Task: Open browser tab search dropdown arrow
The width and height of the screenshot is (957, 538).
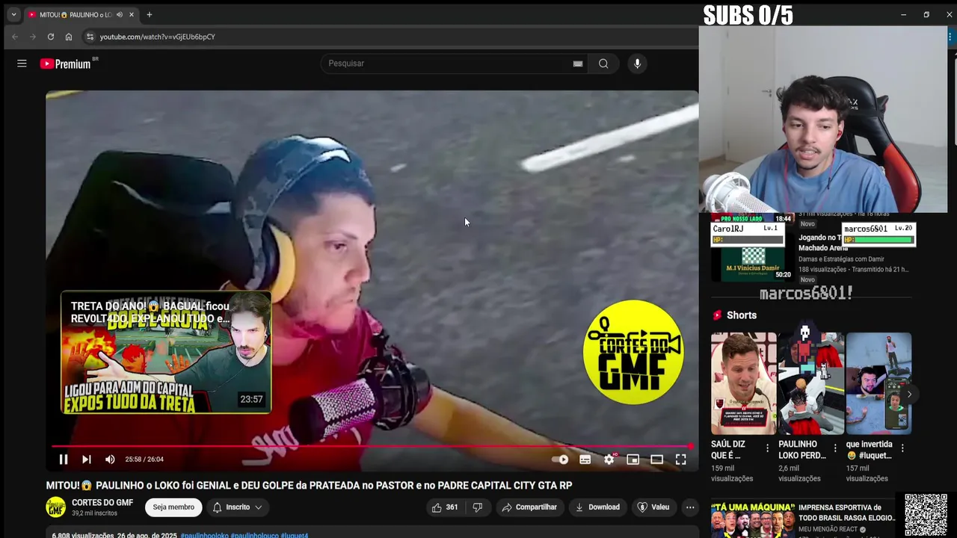Action: pos(13,14)
